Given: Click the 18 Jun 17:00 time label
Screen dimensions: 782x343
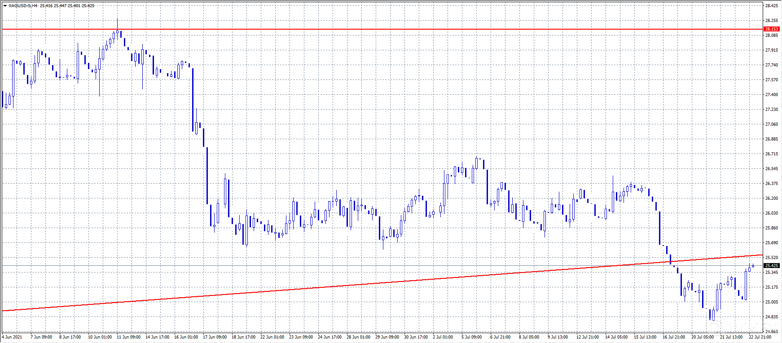Looking at the screenshot, I should pyautogui.click(x=243, y=337).
